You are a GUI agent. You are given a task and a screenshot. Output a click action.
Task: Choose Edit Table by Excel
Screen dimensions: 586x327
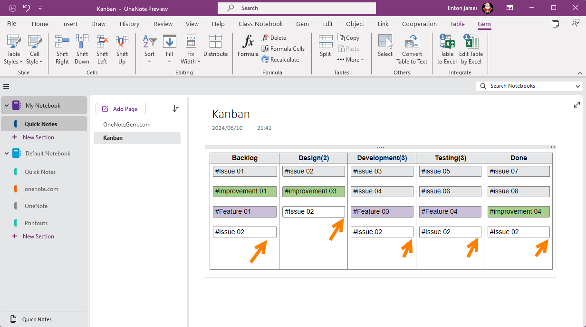tap(471, 49)
